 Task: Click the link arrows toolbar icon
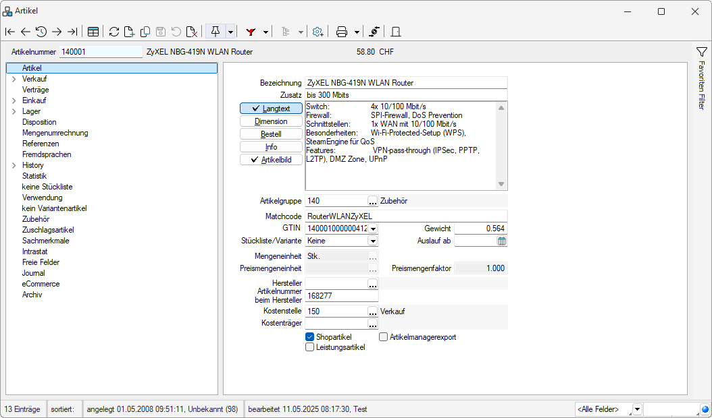374,32
